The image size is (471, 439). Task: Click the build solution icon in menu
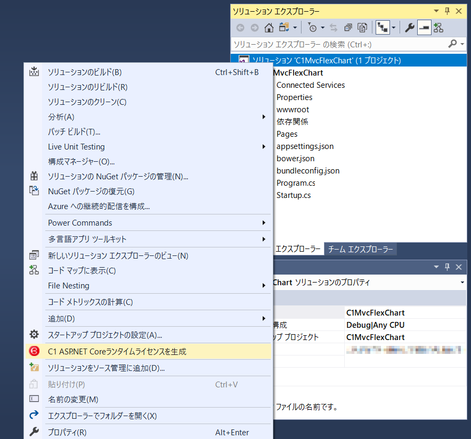pos(34,71)
